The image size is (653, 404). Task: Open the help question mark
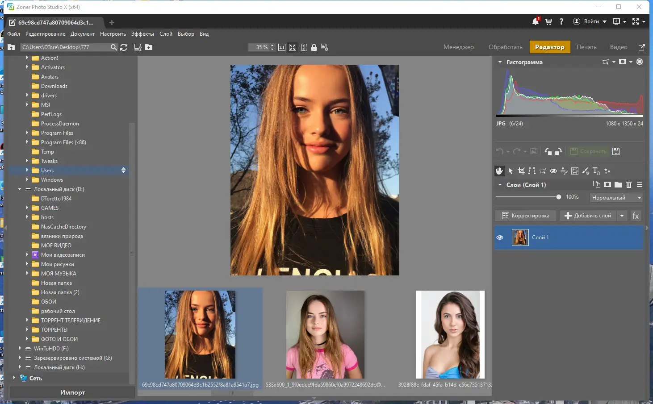561,21
